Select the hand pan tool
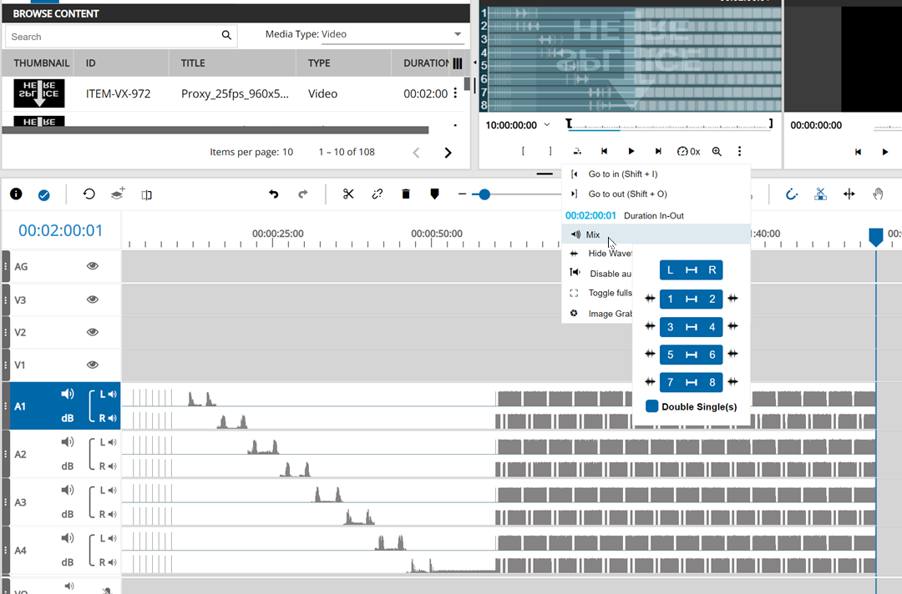 (x=879, y=194)
